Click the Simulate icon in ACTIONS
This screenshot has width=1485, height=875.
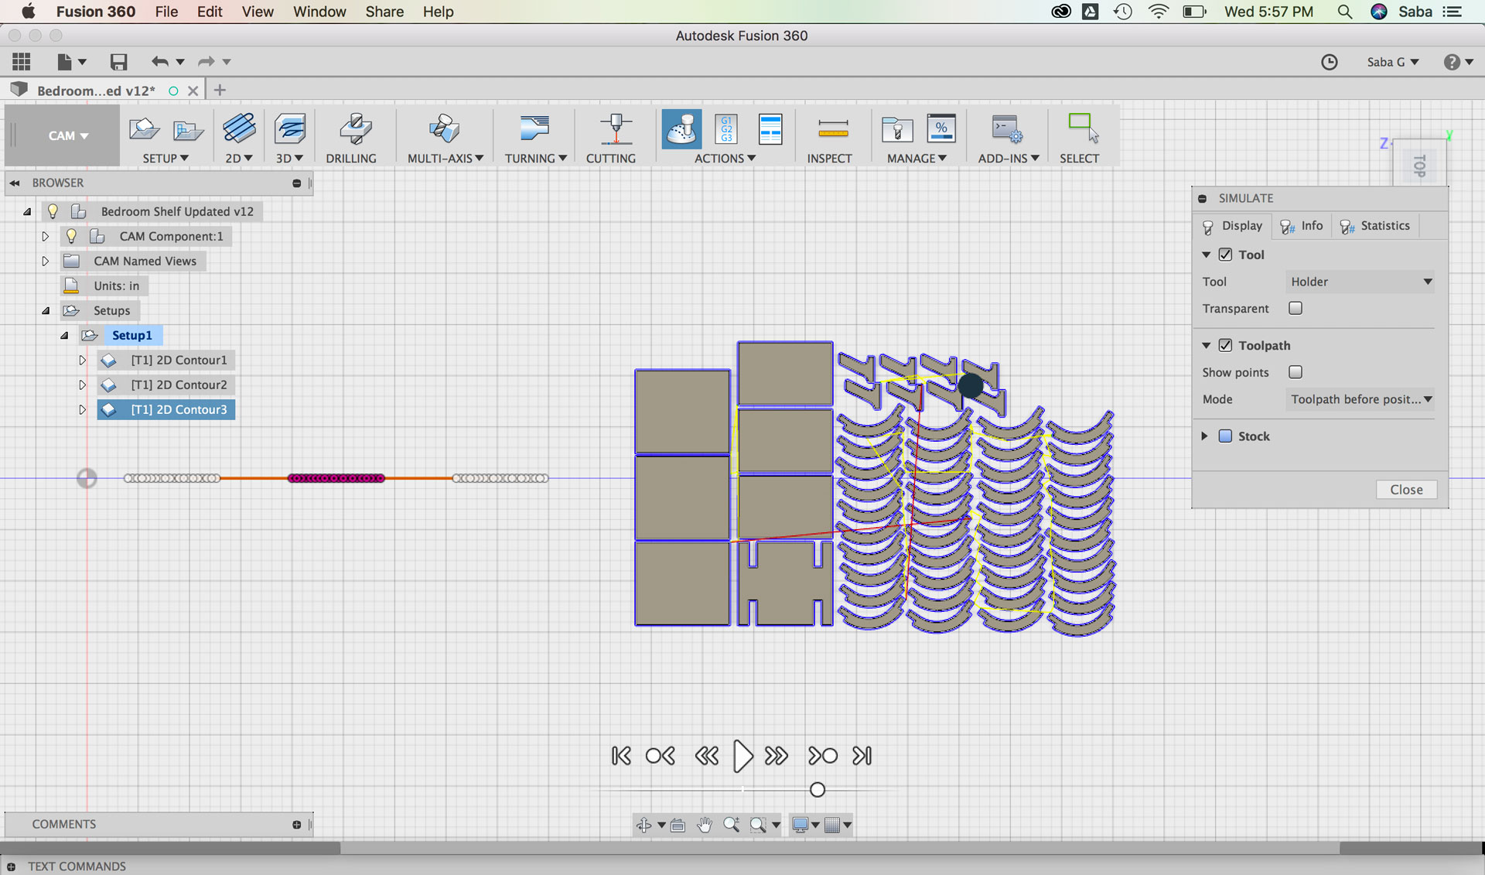(681, 129)
